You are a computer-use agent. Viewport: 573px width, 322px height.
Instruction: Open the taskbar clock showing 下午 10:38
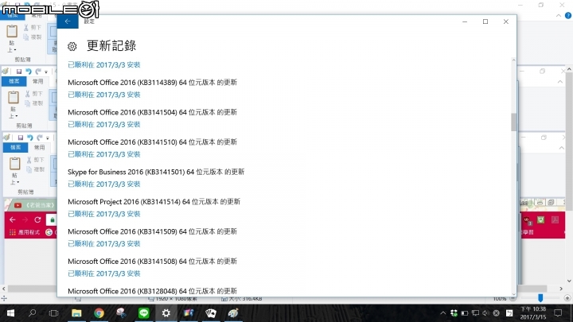[533, 313]
